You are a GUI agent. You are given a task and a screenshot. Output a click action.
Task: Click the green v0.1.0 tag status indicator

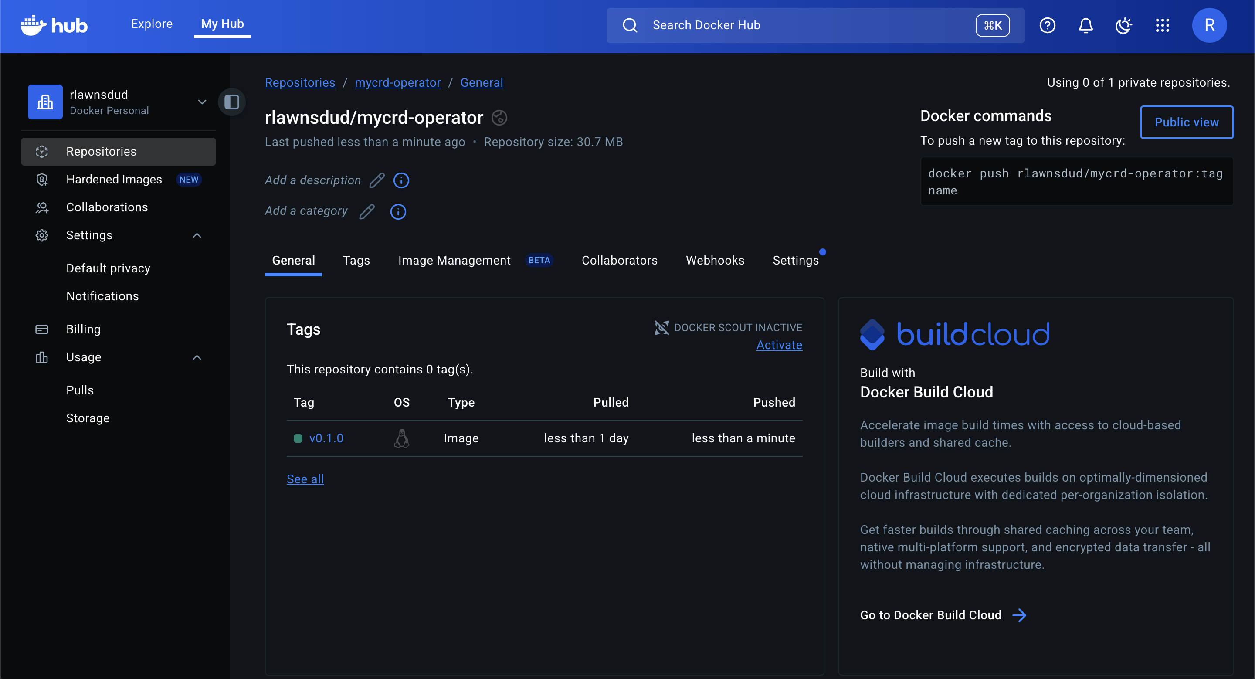[298, 438]
